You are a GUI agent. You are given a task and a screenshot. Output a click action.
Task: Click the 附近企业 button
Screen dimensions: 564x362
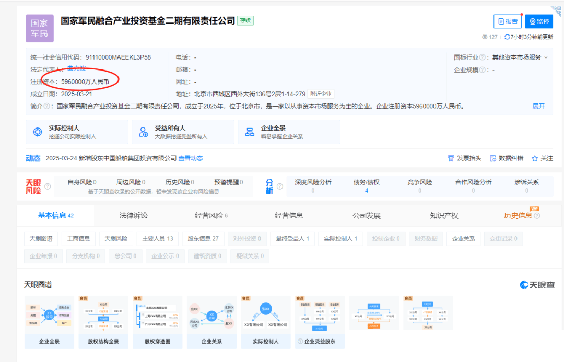click(321, 94)
